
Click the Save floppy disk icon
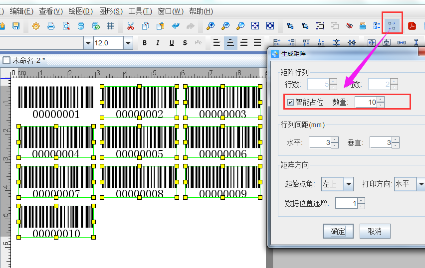[16, 26]
